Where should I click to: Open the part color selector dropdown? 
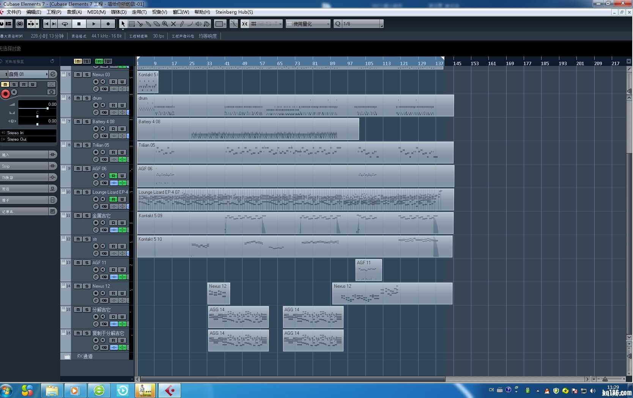pyautogui.click(x=220, y=24)
